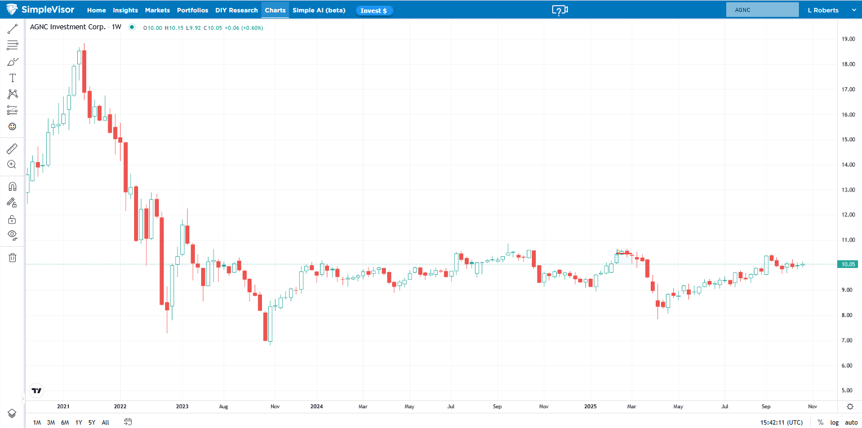This screenshot has height=428, width=862.
Task: Set chart range to 5Y
Action: point(92,422)
